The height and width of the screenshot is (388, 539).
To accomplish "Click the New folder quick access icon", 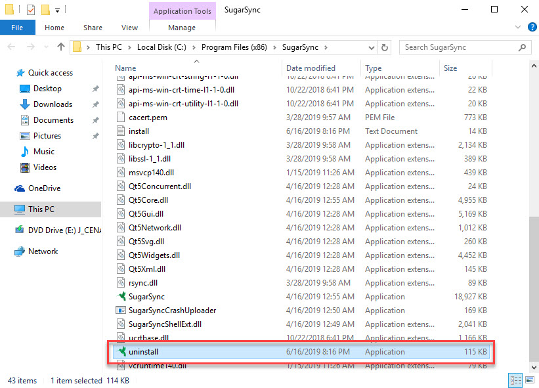I will click(x=46, y=10).
